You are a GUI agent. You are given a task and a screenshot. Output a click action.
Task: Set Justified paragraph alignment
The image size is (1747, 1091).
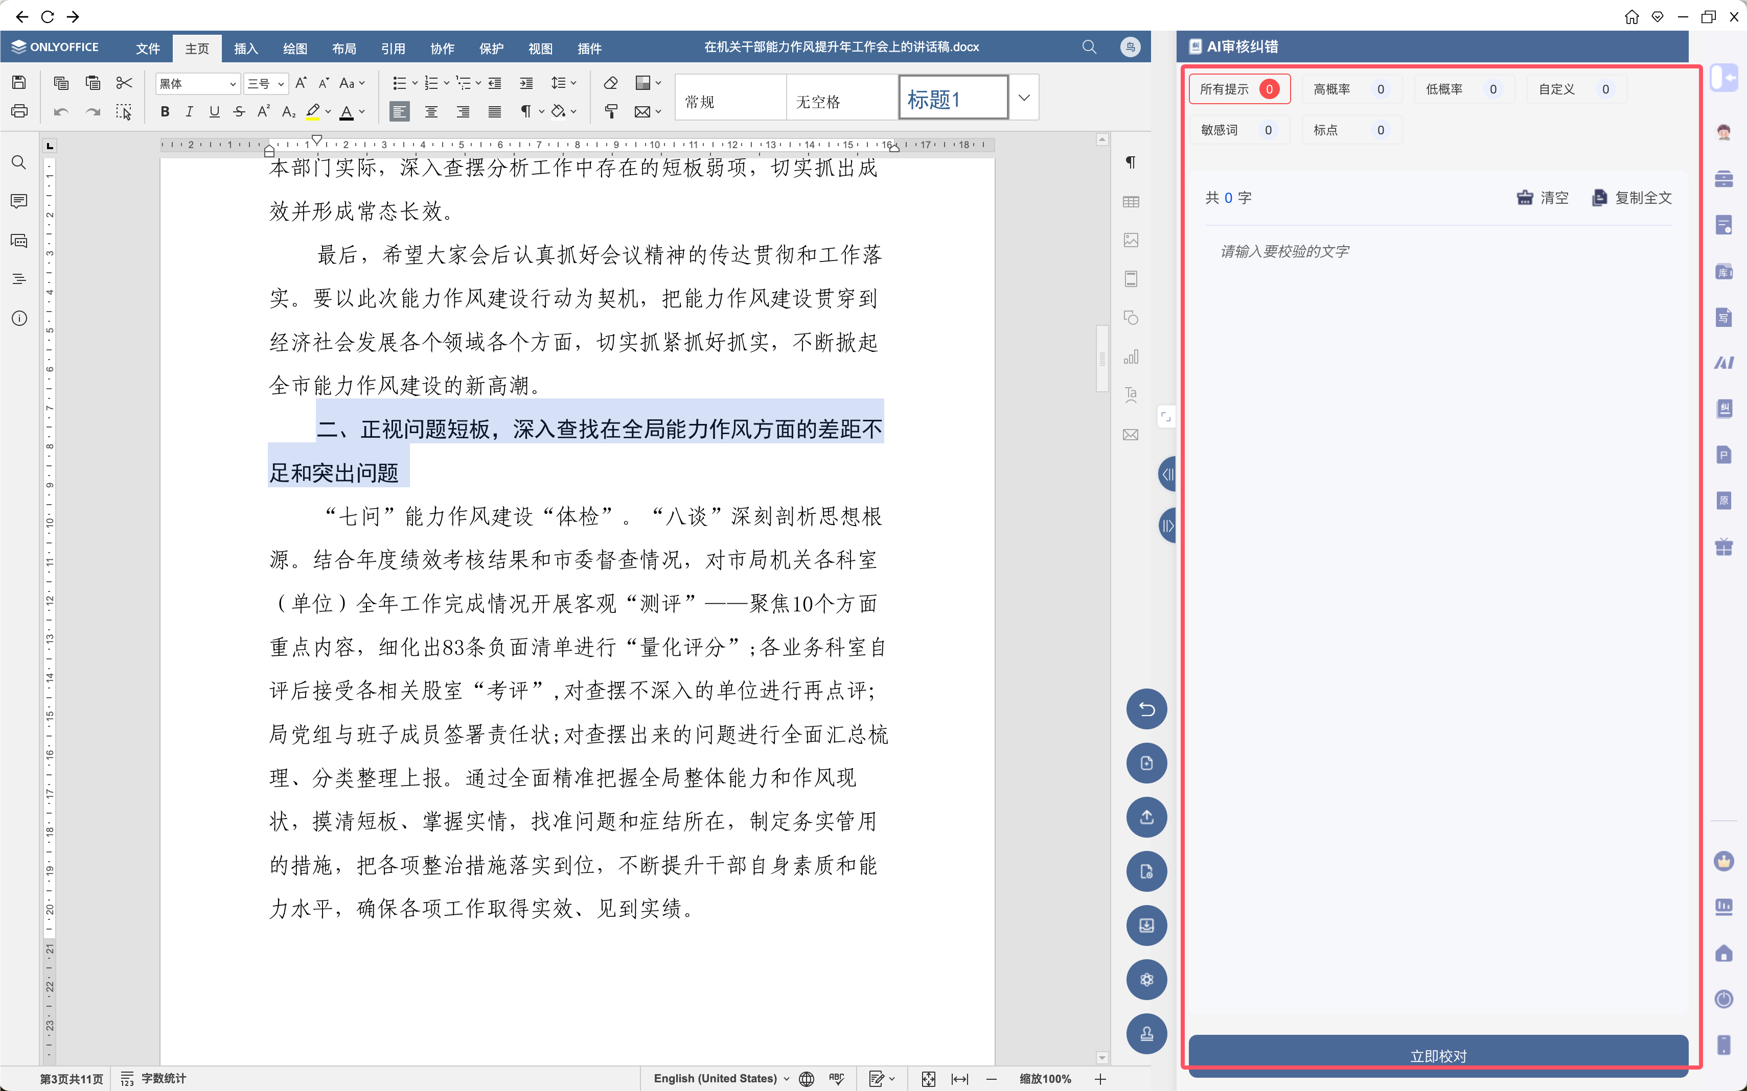coord(494,112)
